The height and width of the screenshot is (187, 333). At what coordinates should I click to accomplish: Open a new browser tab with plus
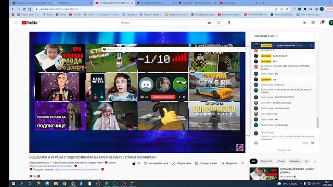coord(263,3)
